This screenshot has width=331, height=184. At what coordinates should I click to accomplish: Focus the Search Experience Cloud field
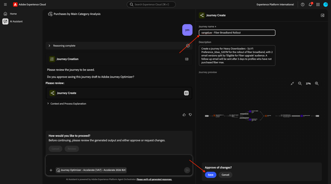[151, 4]
